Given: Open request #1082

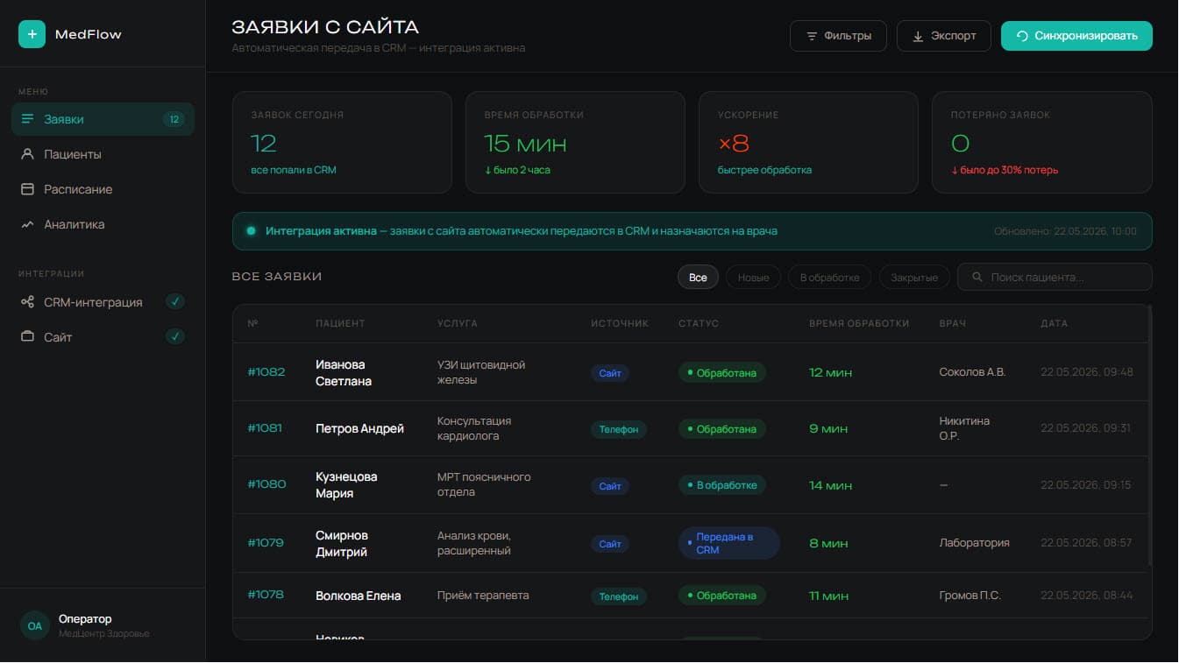Looking at the screenshot, I should (266, 372).
